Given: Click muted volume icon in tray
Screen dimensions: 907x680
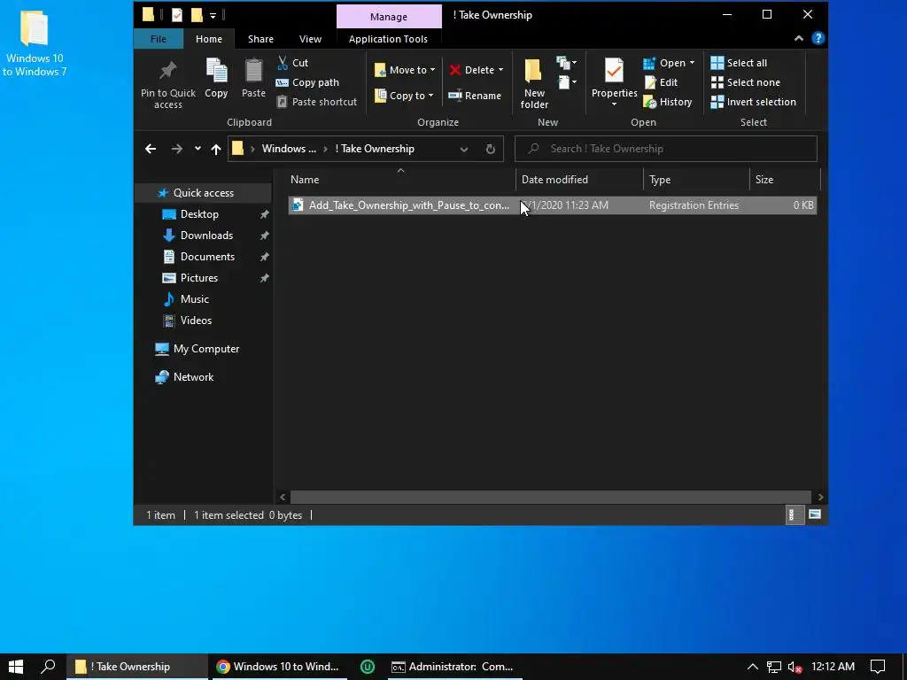Looking at the screenshot, I should point(795,668).
